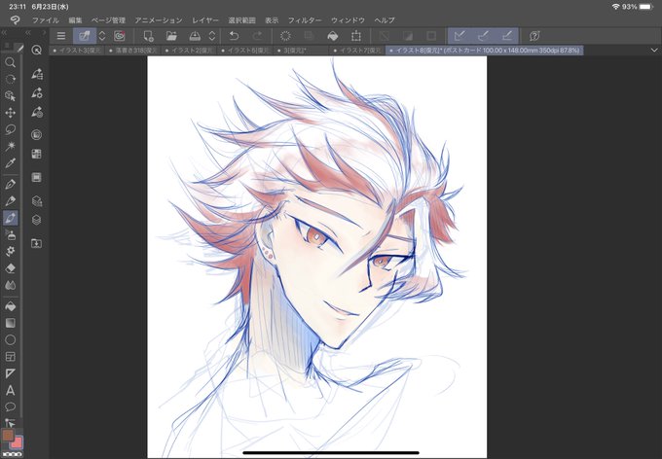
Task: Select the Frame border tool
Action: click(x=10, y=357)
